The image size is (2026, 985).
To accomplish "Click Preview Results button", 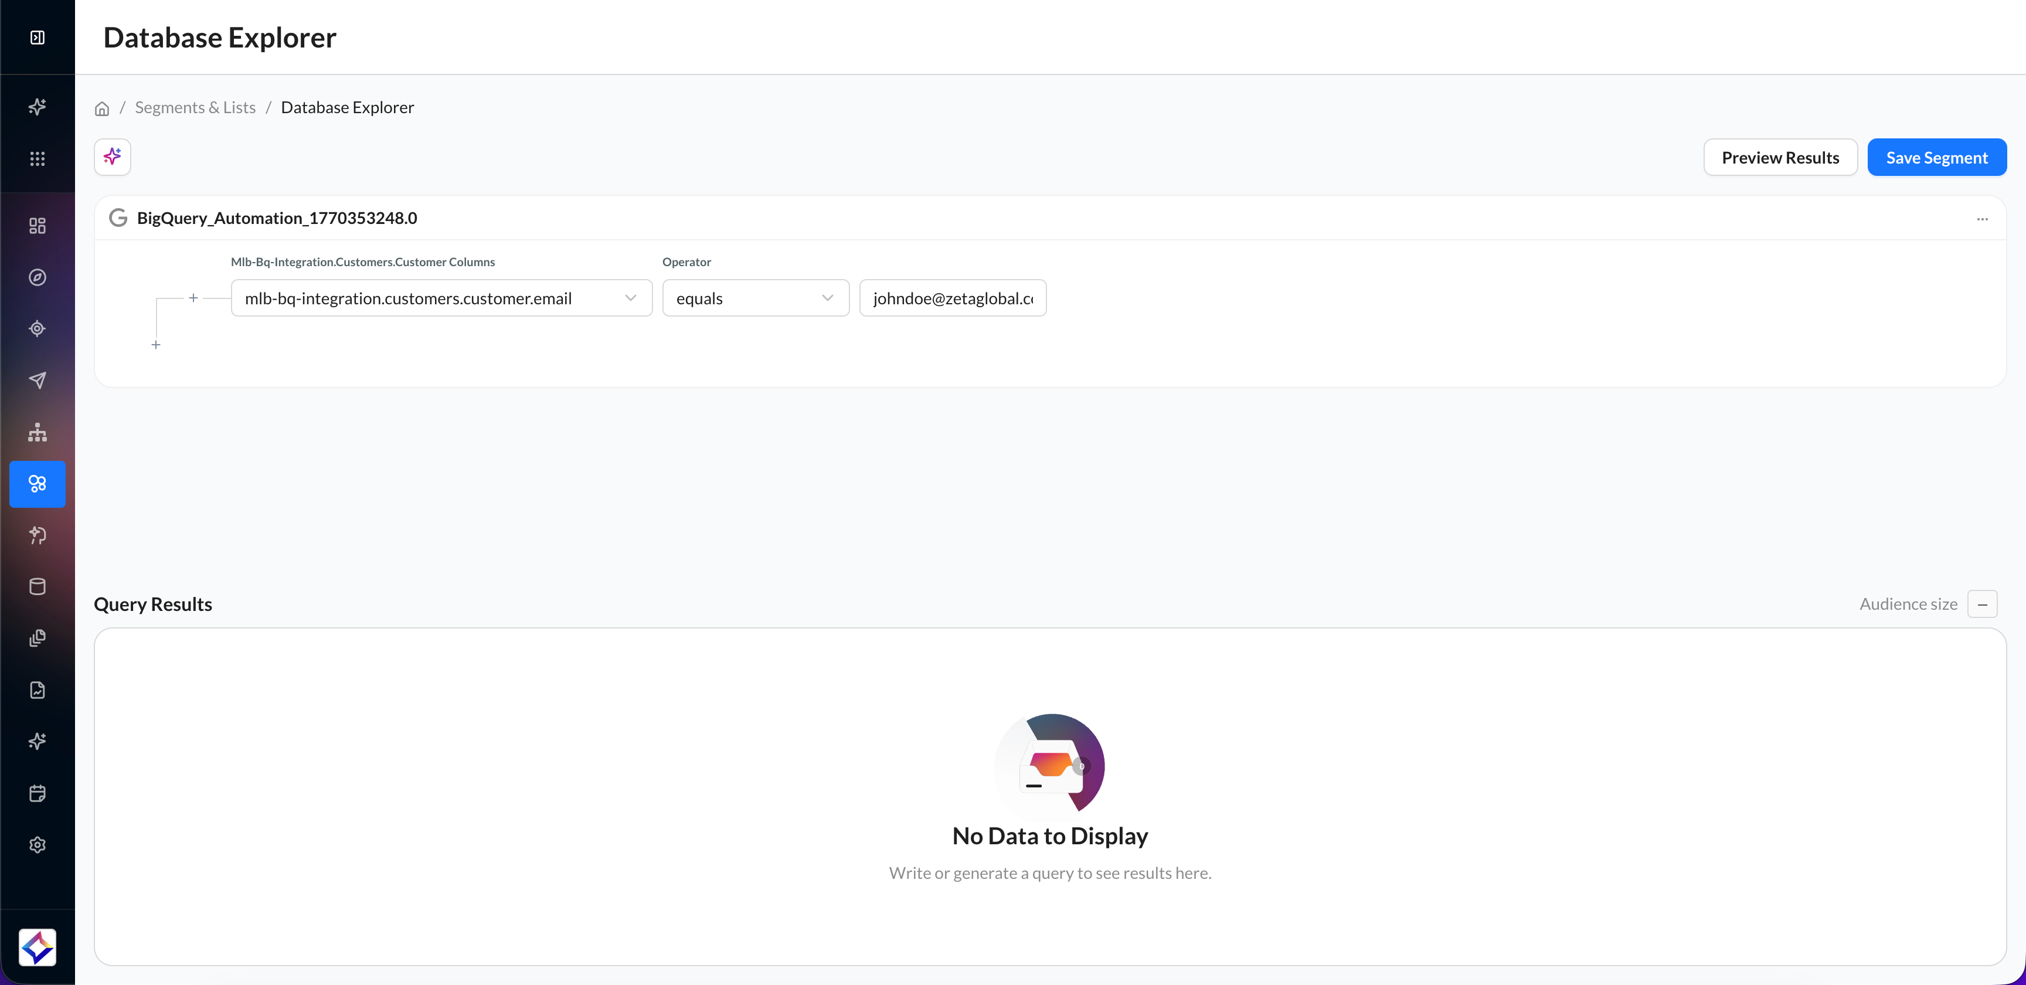I will [x=1780, y=157].
